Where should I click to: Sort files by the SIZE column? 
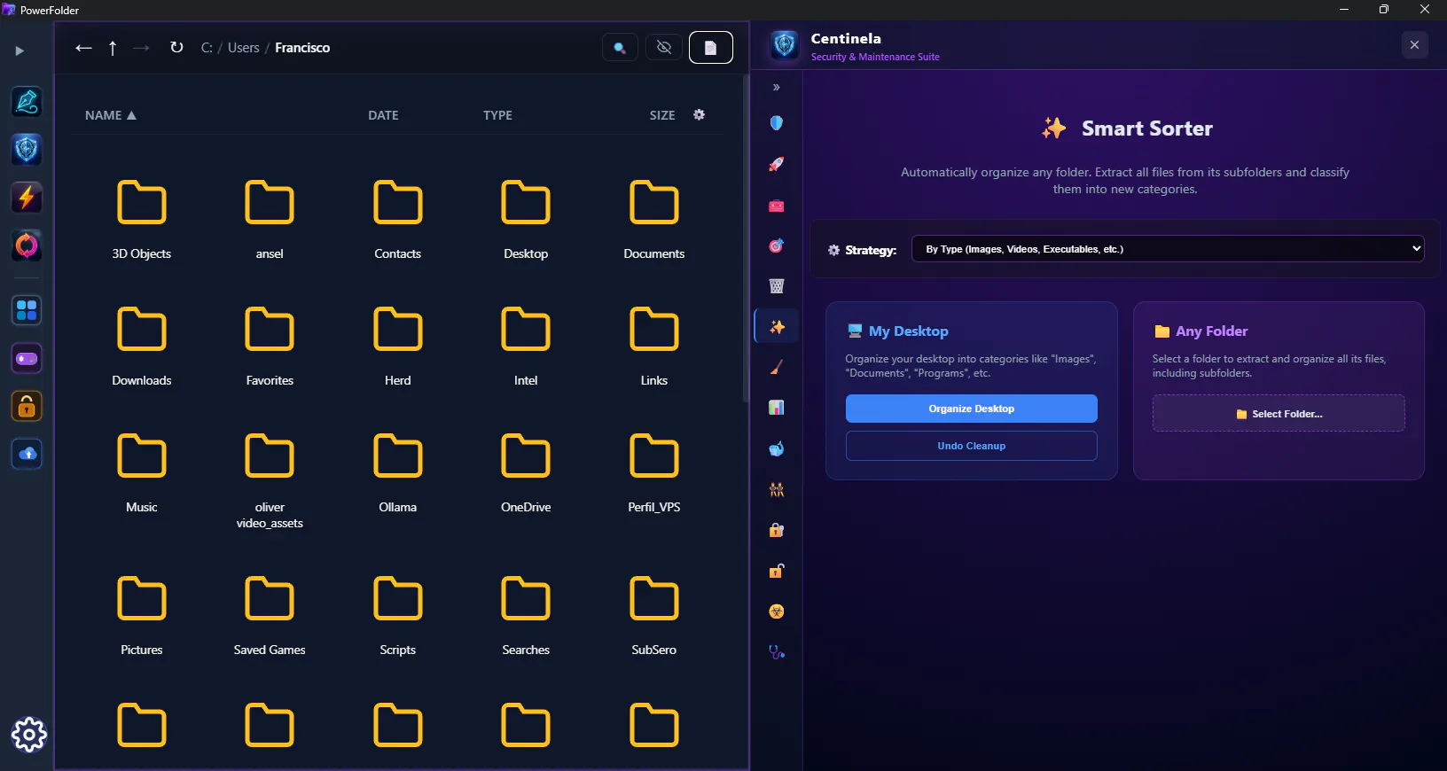click(x=662, y=115)
